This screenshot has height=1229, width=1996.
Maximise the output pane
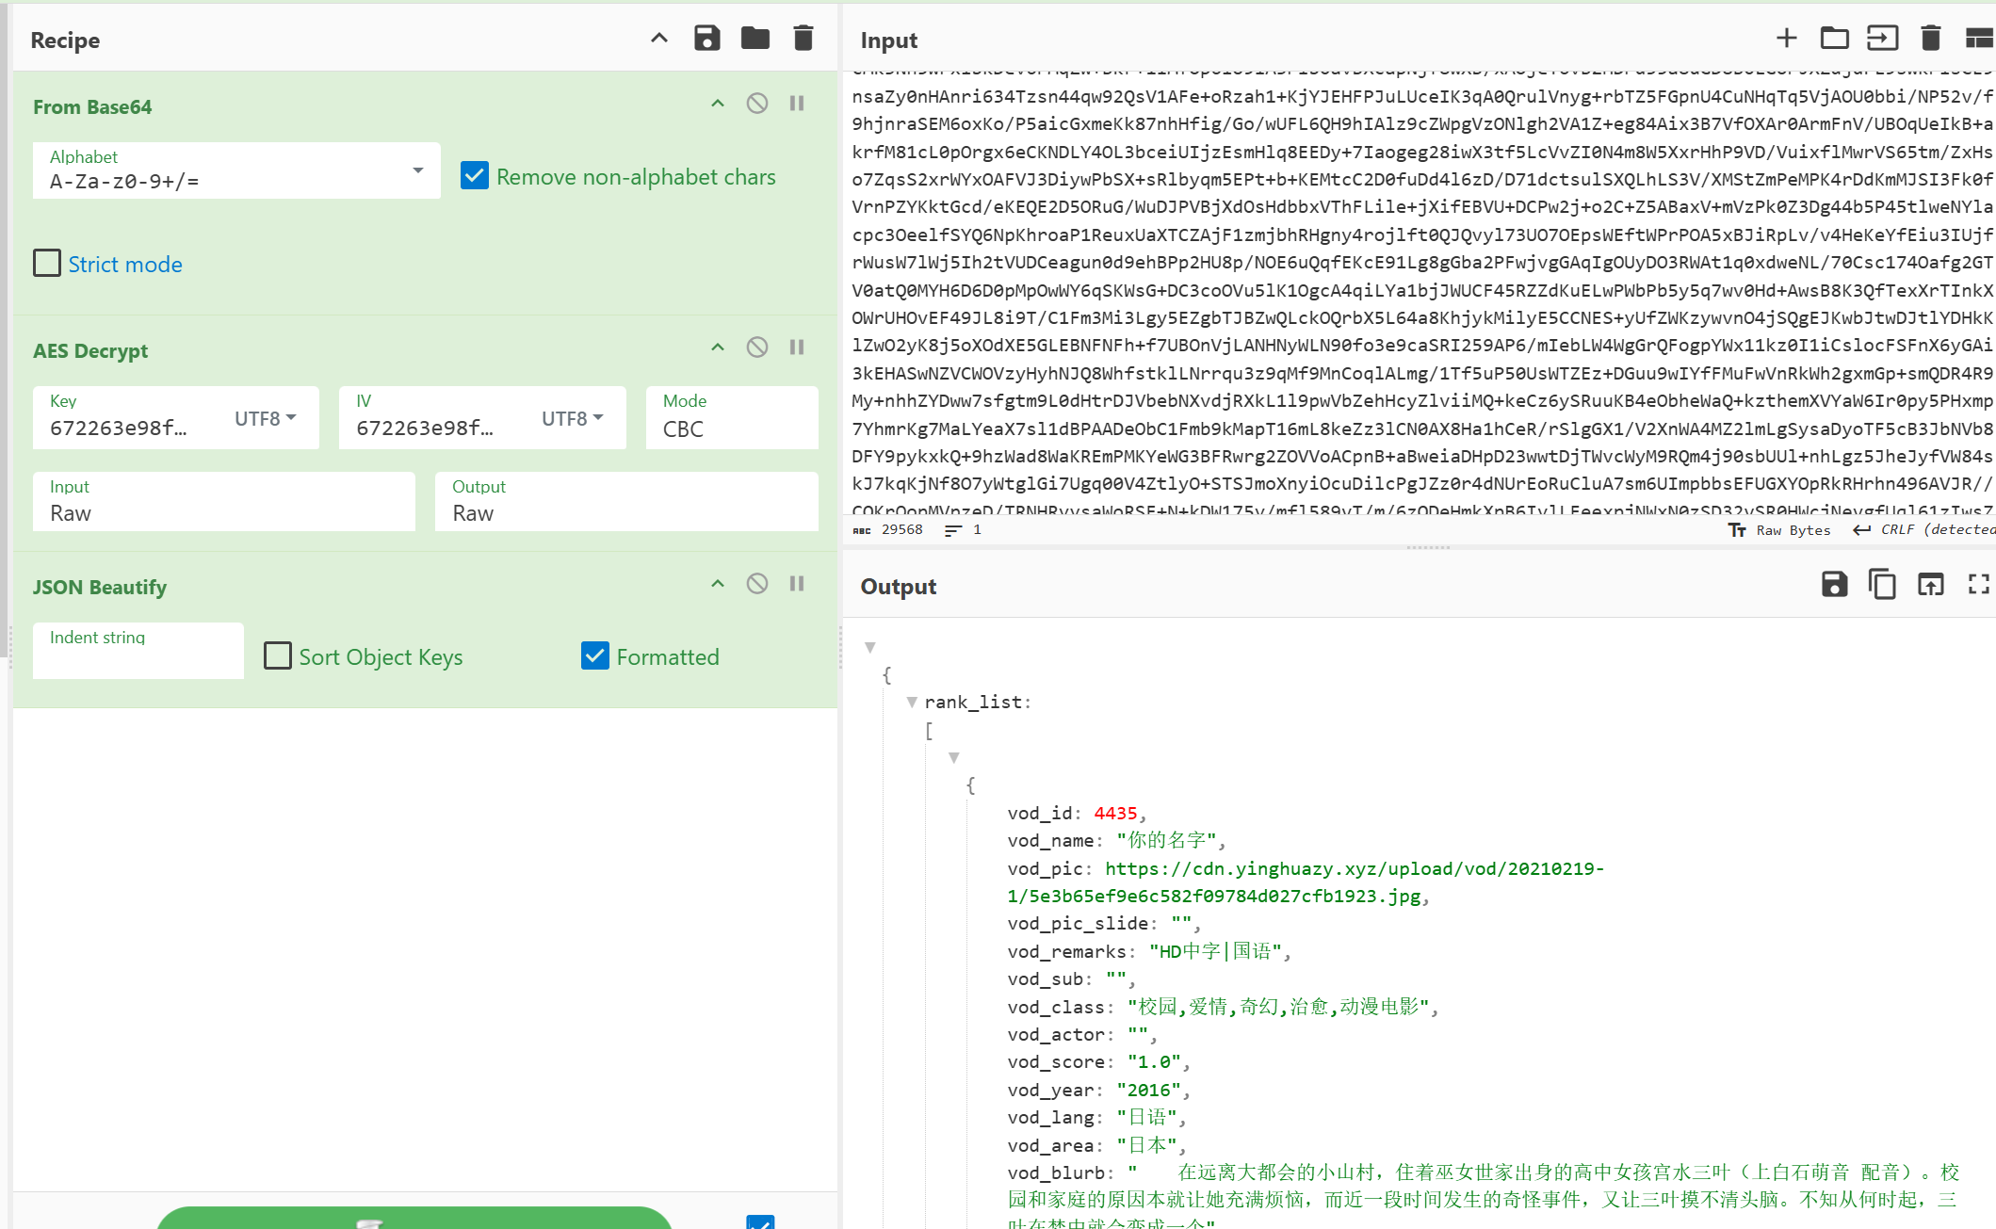click(x=1978, y=585)
